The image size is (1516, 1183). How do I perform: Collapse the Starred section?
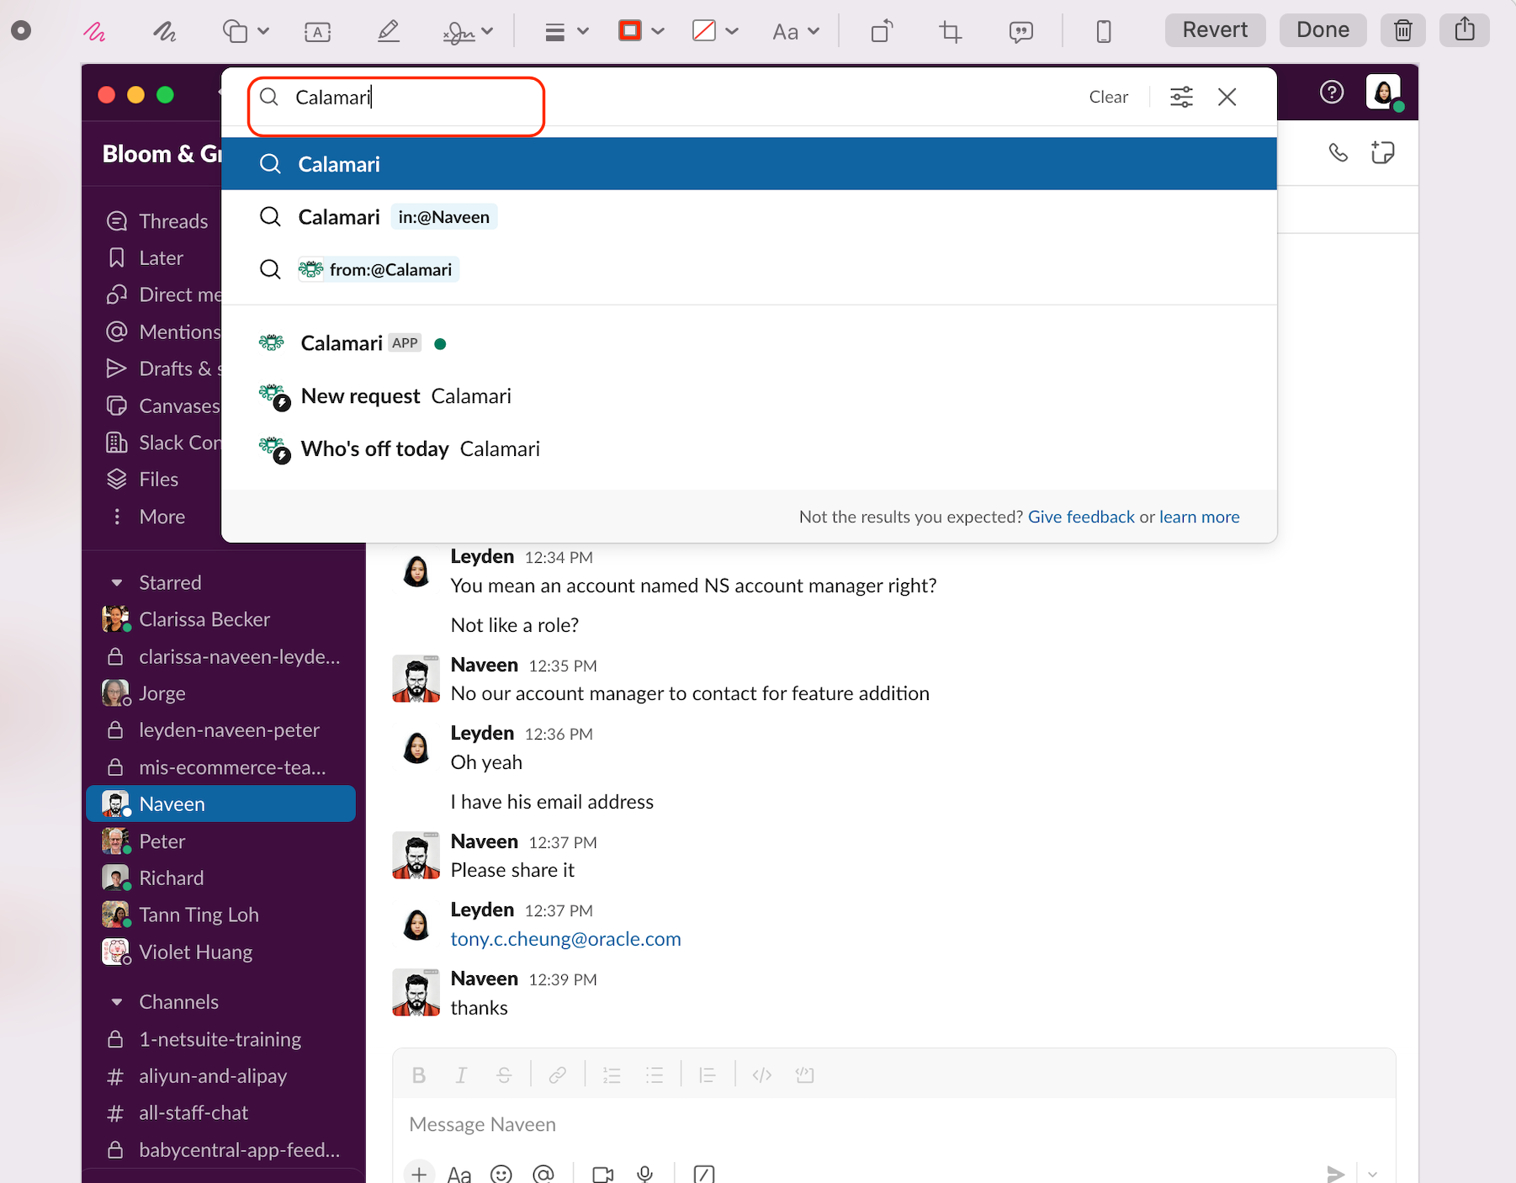coord(117,582)
